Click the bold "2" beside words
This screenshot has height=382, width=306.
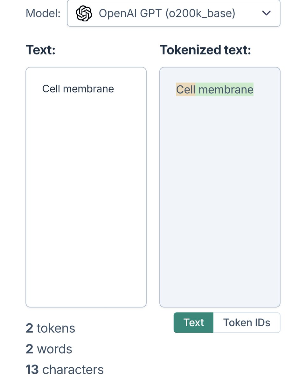(x=29, y=349)
